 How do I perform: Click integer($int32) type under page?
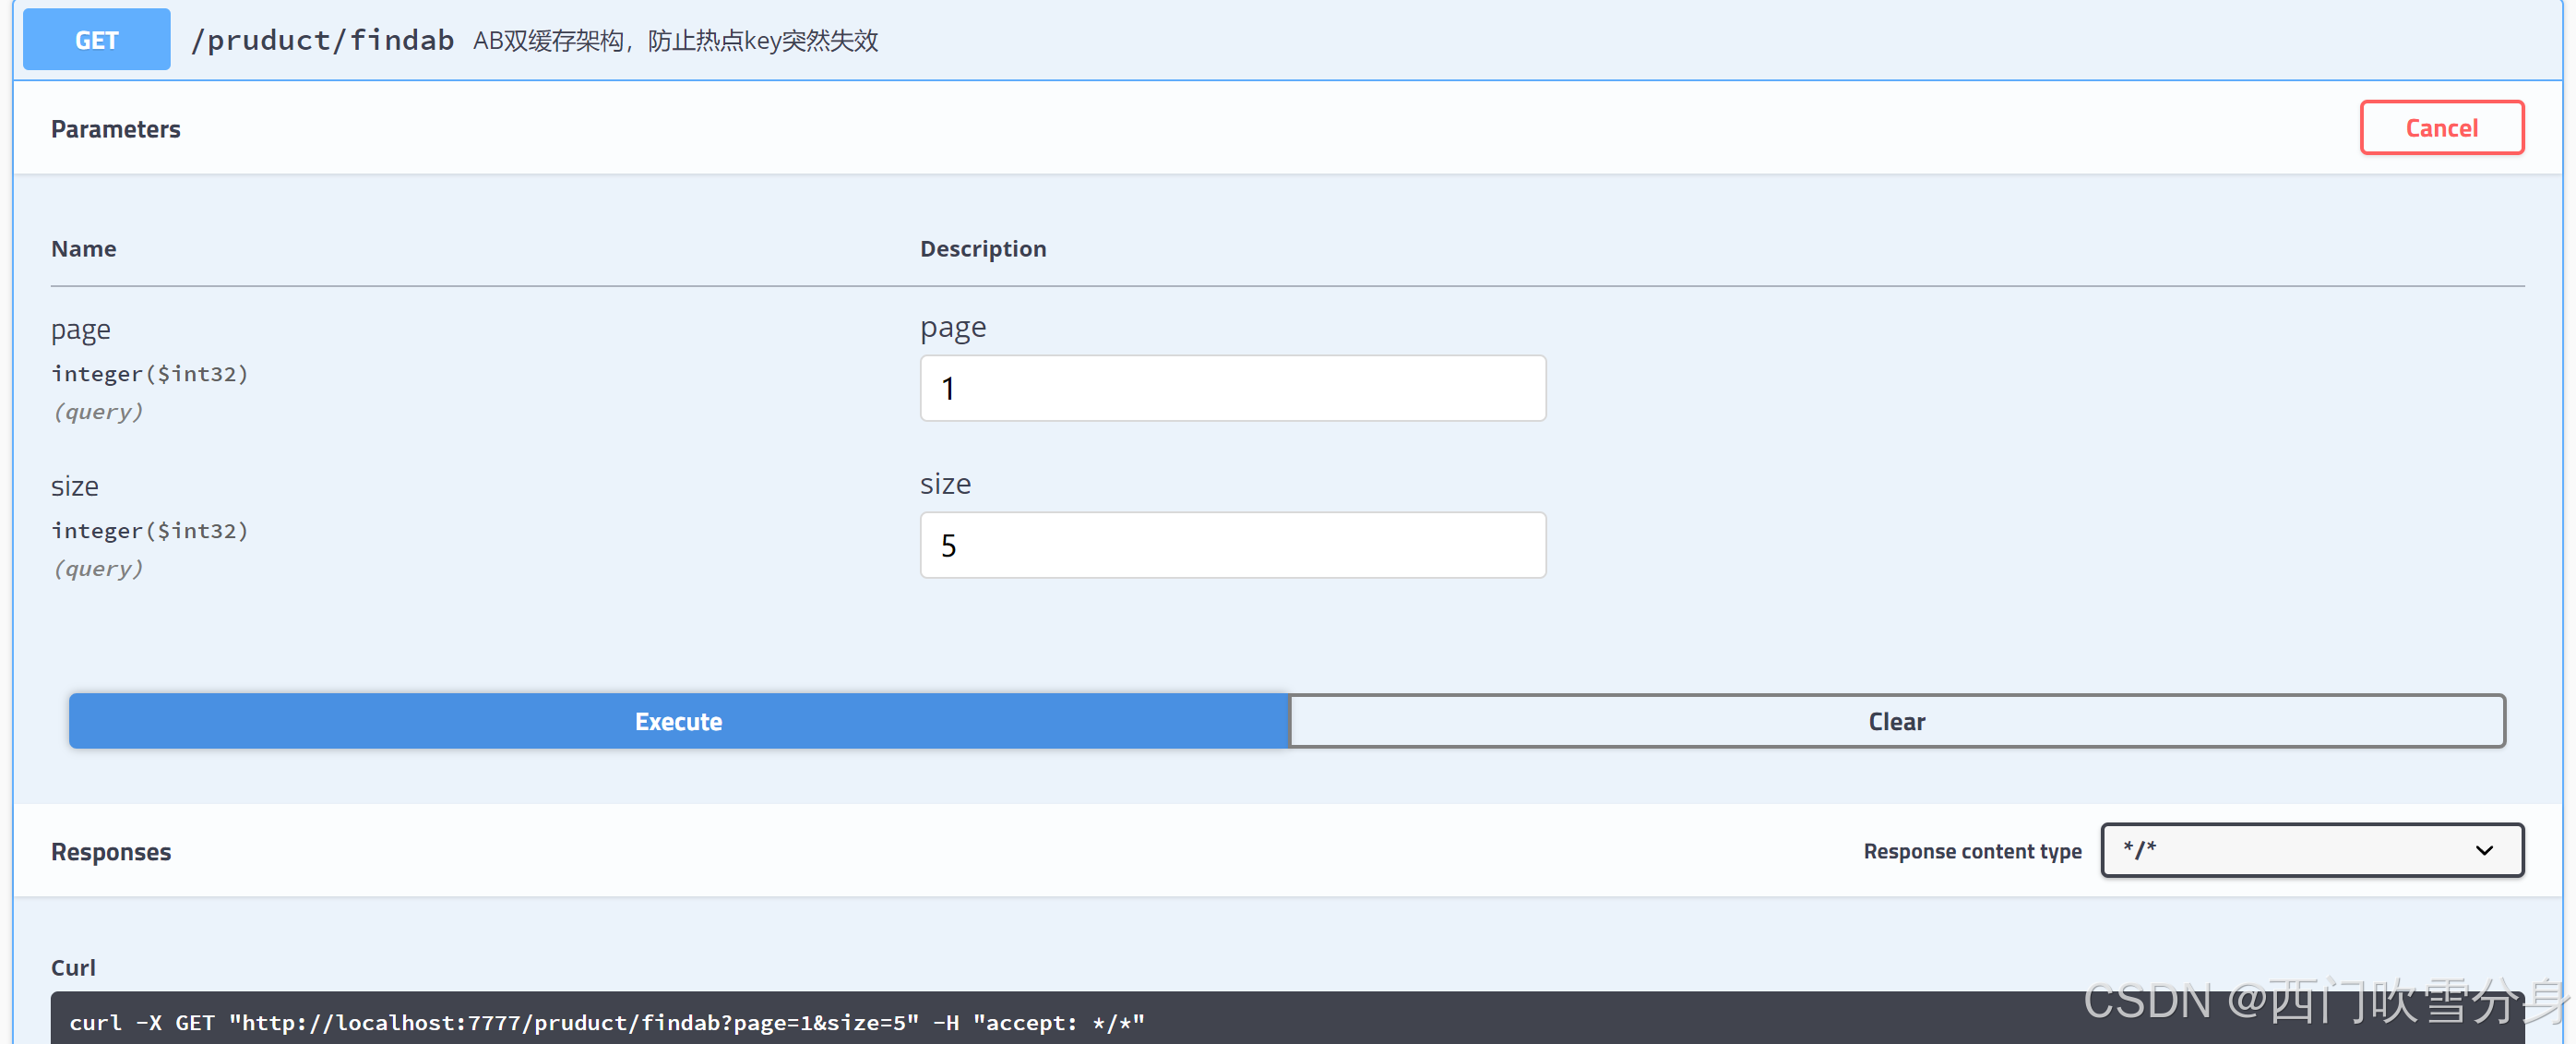click(x=149, y=374)
